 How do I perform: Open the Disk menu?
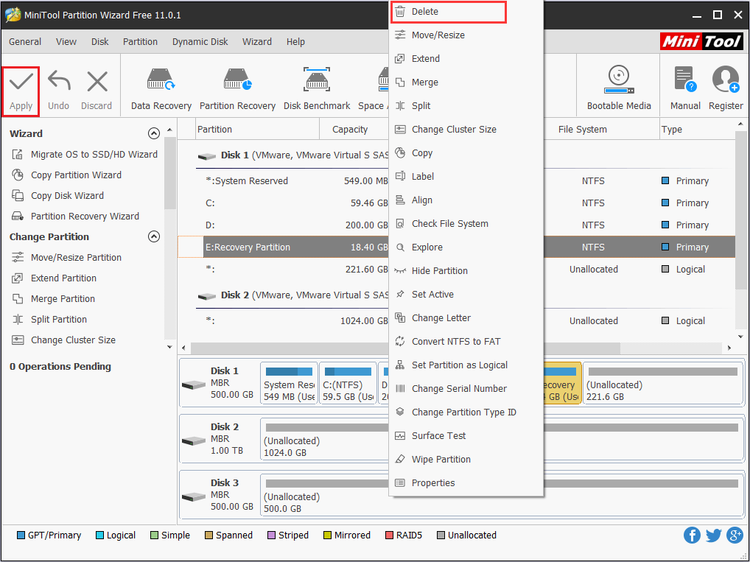coord(100,41)
